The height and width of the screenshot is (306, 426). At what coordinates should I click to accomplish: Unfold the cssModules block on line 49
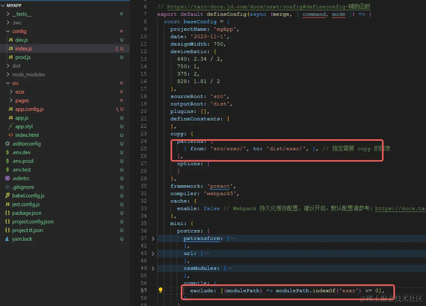pos(153,269)
